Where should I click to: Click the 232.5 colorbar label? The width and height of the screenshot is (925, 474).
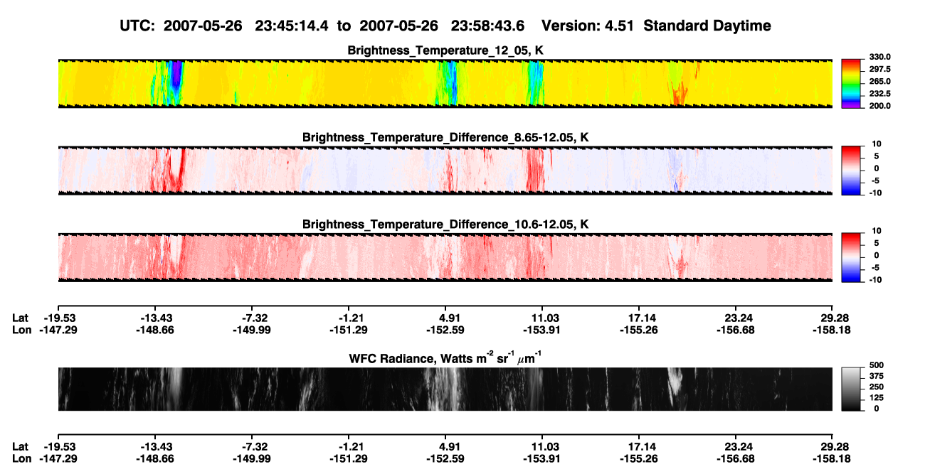[879, 94]
